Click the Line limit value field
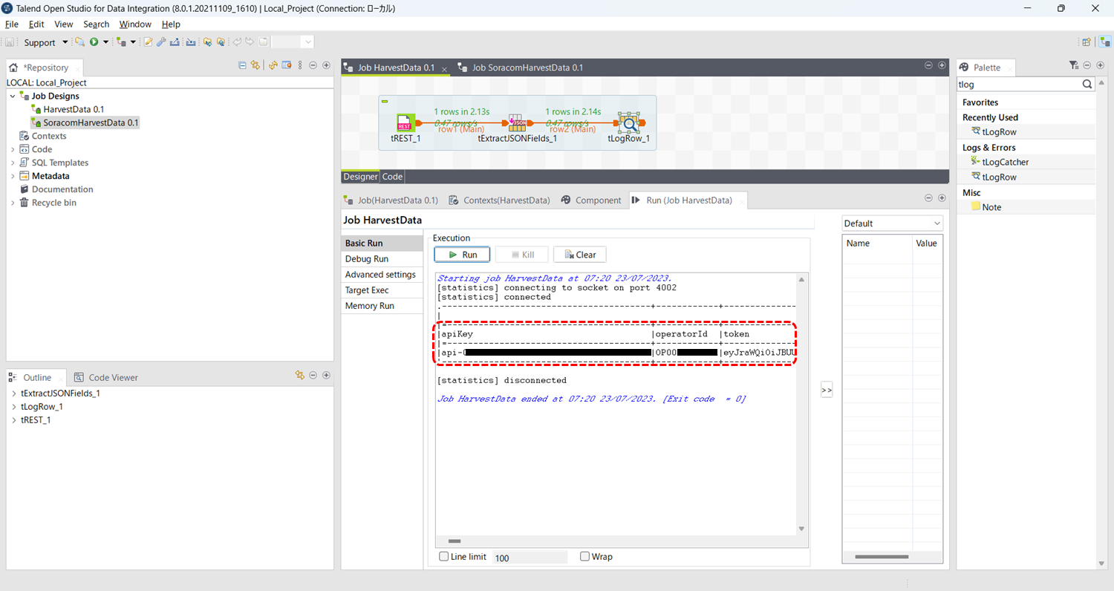Viewport: 1114px width, 591px height. click(x=530, y=558)
